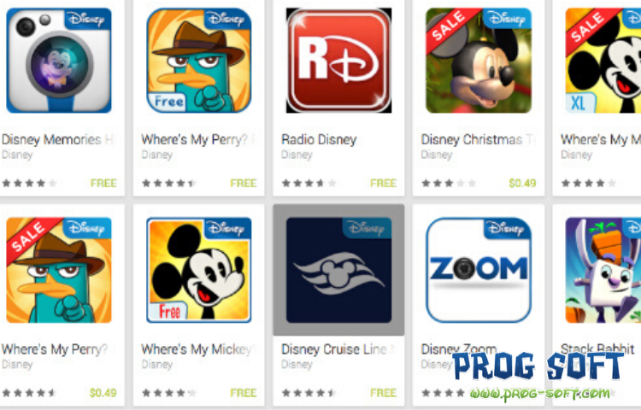This screenshot has width=641, height=410.
Task: Open the Disney Zoom app icon
Action: (479, 270)
